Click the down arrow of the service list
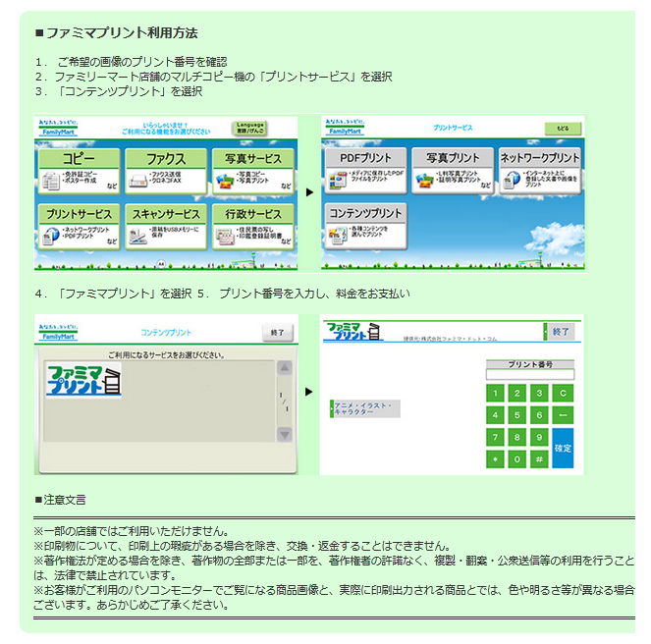This screenshot has height=644, width=651. pyautogui.click(x=285, y=435)
